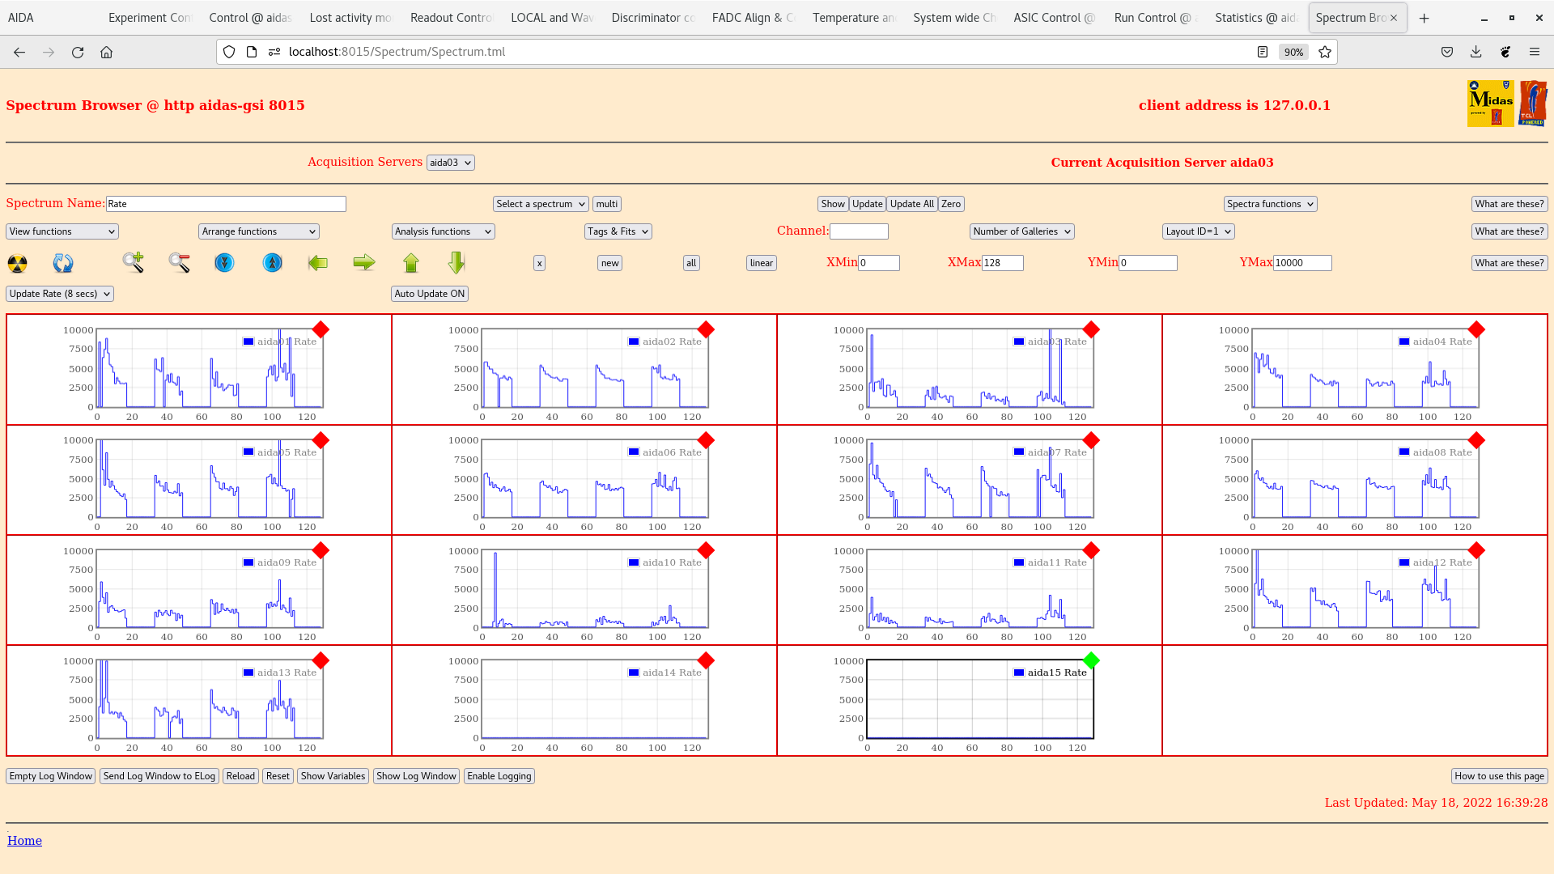Switch to the Discriminator tab
Screen dimensions: 1554x874
[x=653, y=18]
